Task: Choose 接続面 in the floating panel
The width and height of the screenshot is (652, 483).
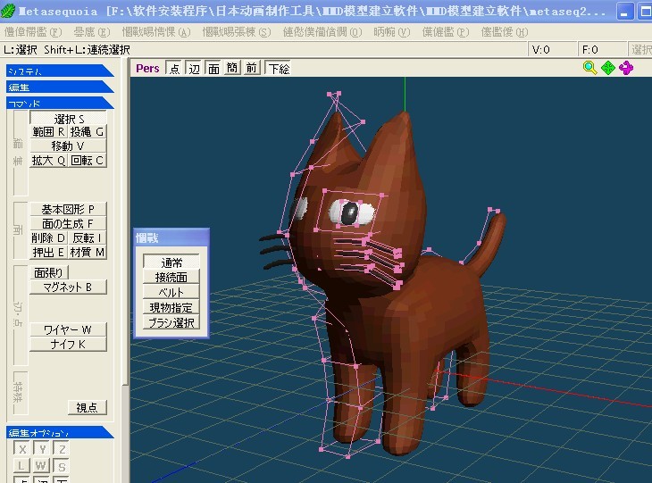Action: coord(171,278)
